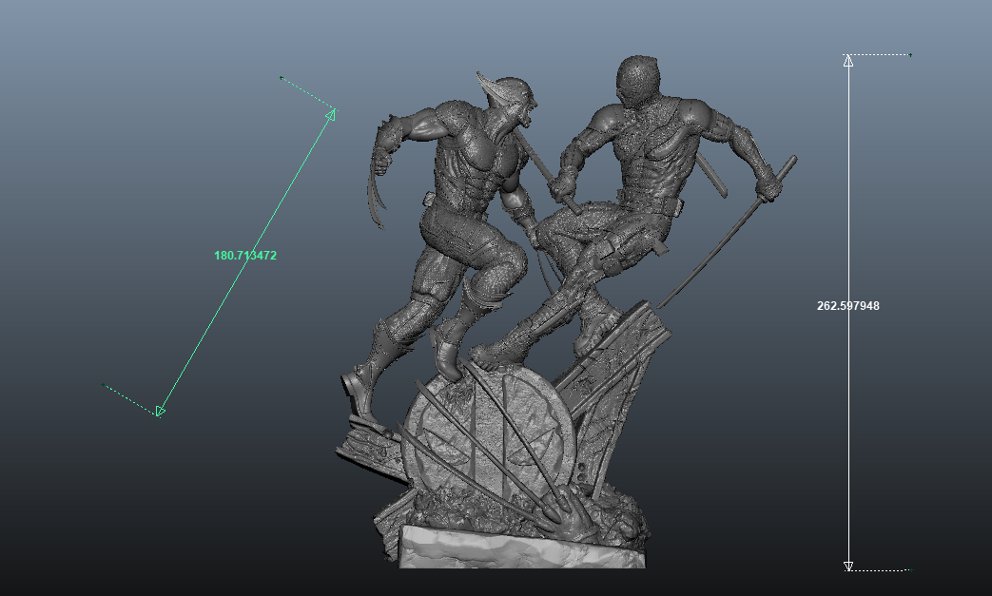The height and width of the screenshot is (596, 992).
Task: Select the green 180.713472 distance label
Action: 244,256
